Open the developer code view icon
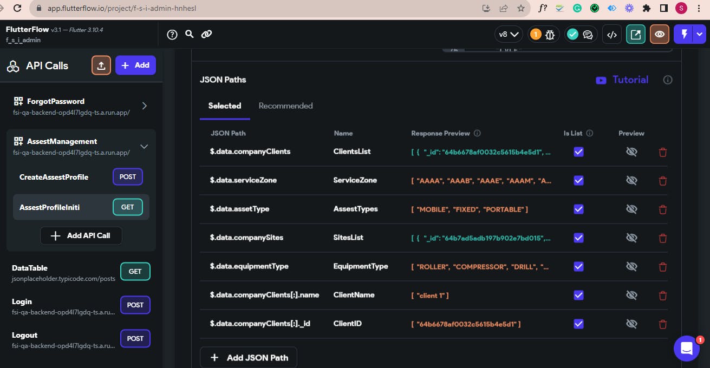Screen dimensions: 710x368 [x=612, y=35]
